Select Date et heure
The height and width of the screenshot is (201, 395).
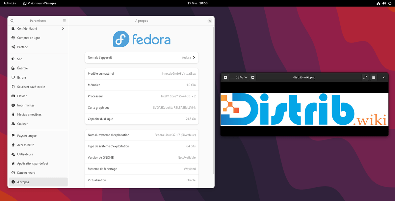pos(38,173)
